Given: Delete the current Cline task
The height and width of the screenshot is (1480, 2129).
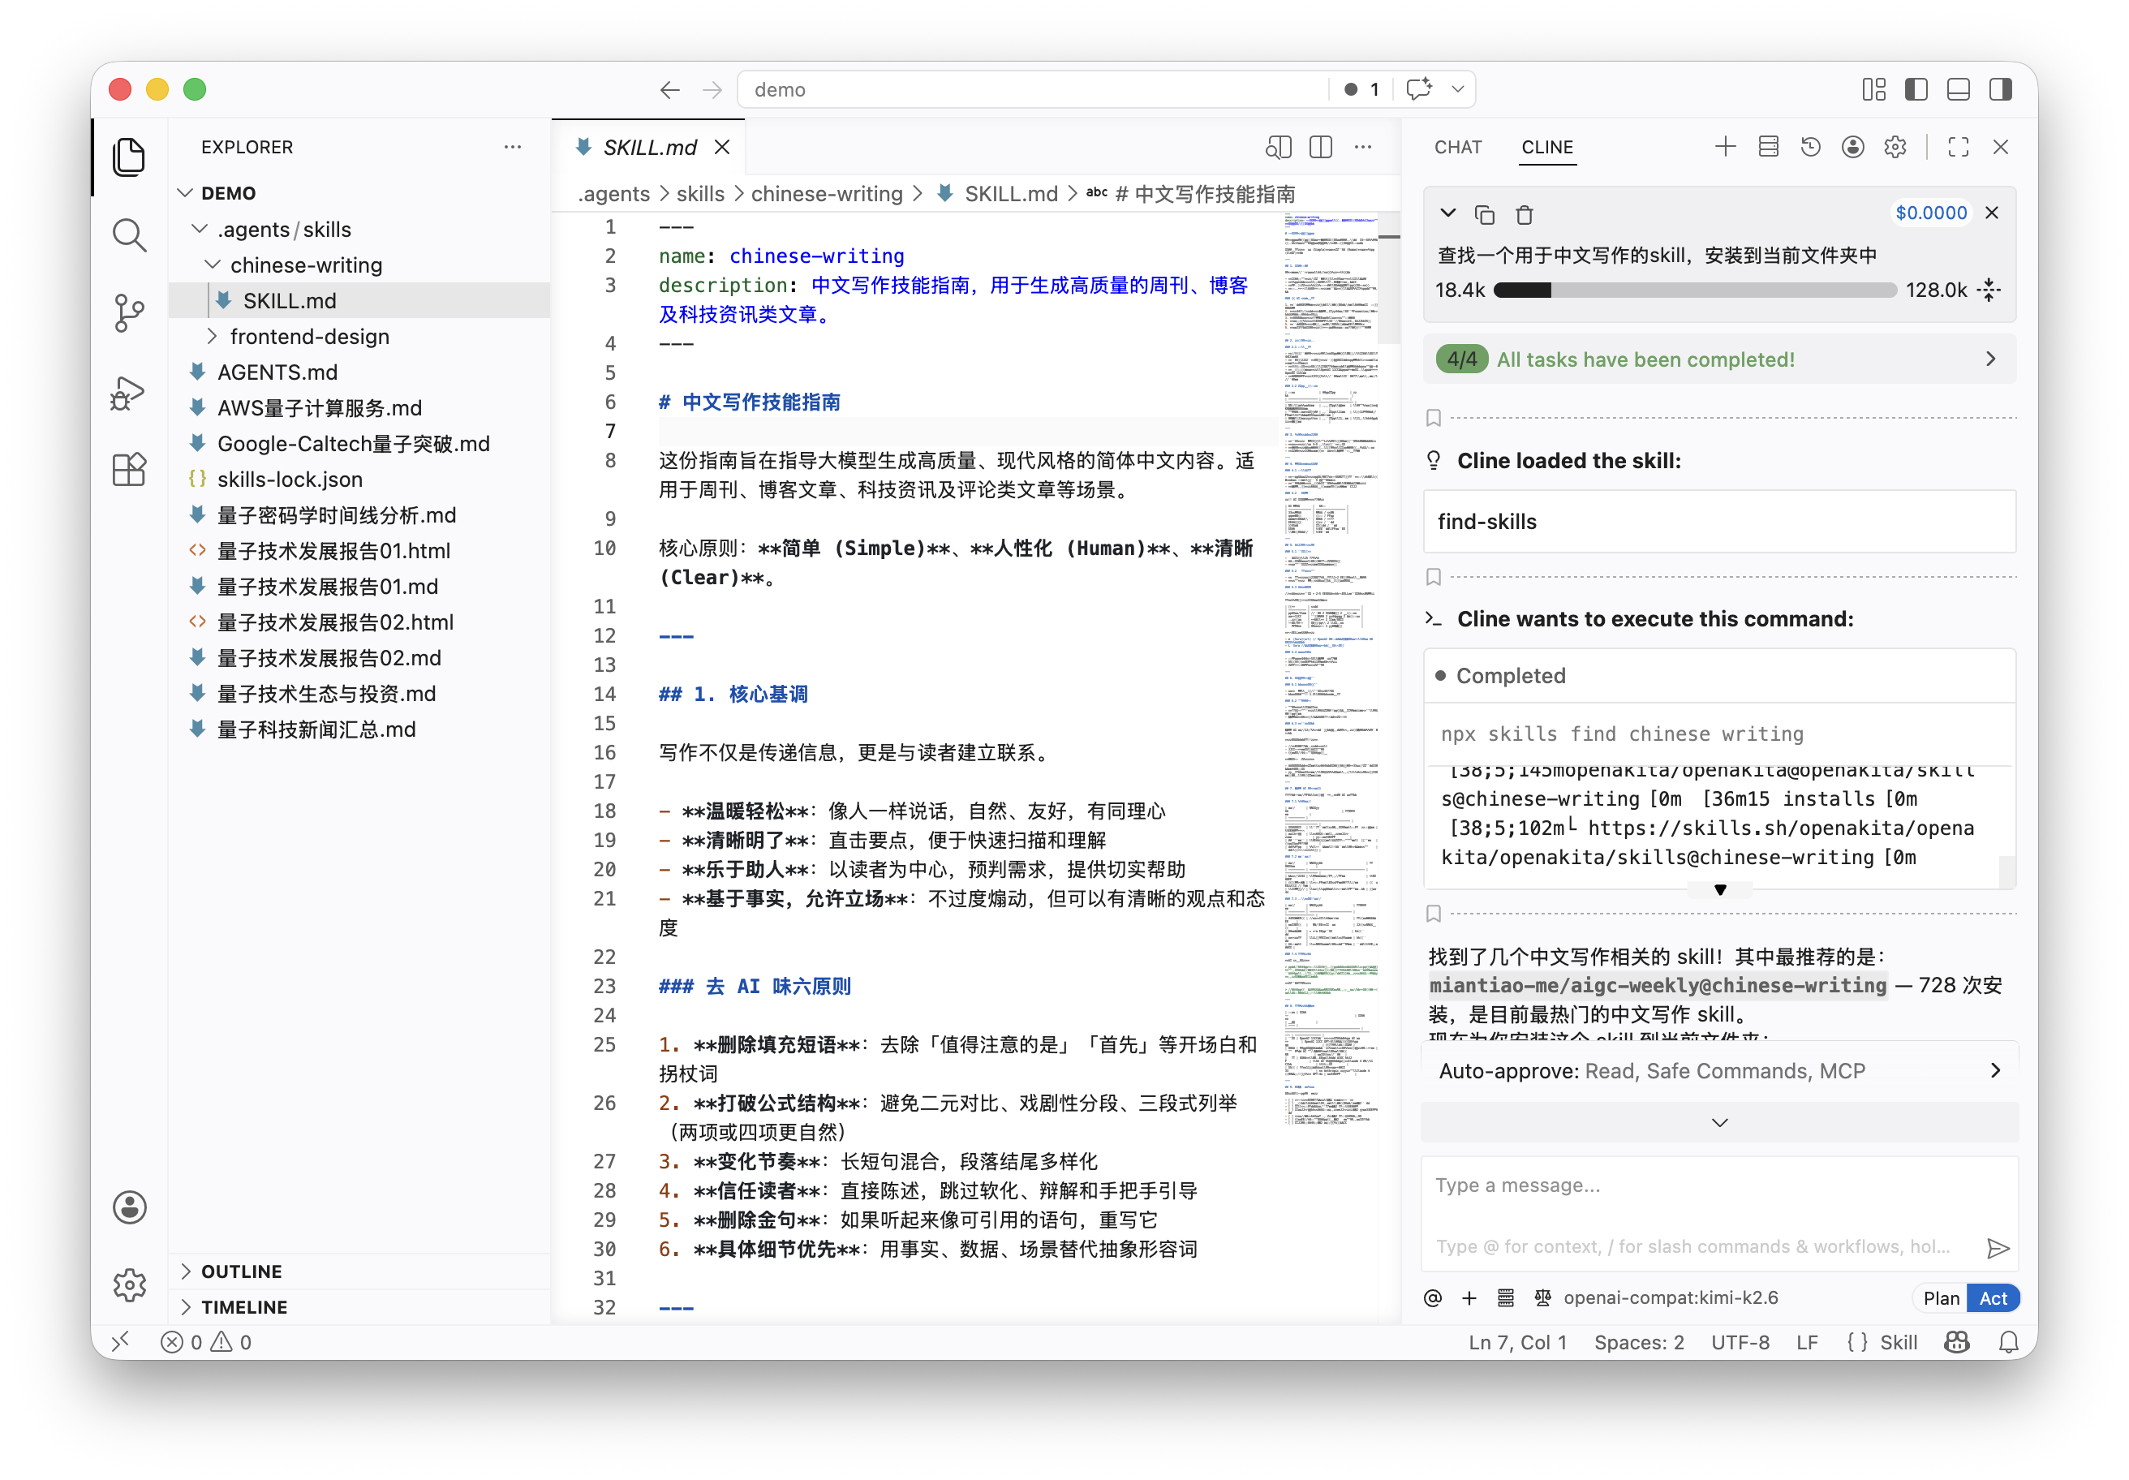Looking at the screenshot, I should (x=1524, y=214).
